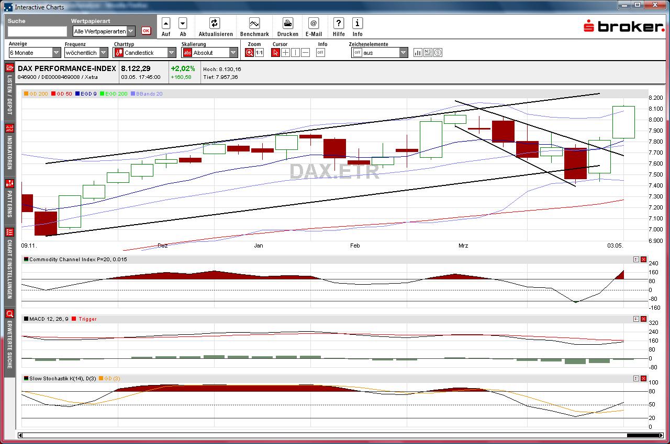Click the price value 8.122,29
670x444 pixels.
tap(136, 68)
